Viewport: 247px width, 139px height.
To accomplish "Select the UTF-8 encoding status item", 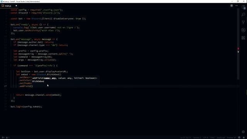I will click(206, 137).
